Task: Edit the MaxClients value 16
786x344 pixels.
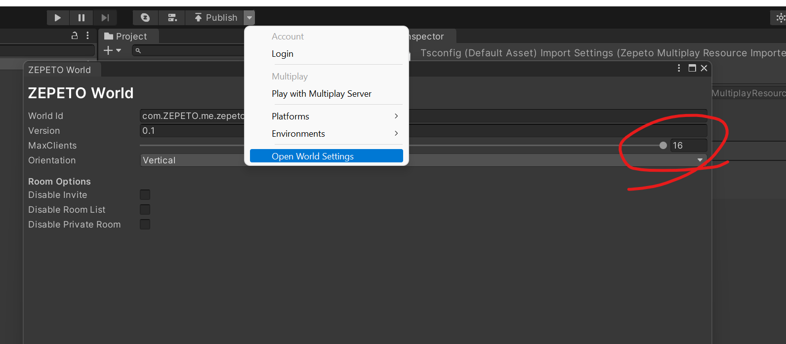Action: (x=688, y=146)
